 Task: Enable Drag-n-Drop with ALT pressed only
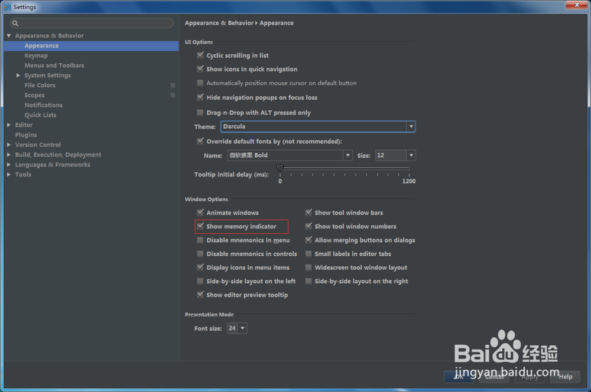pyautogui.click(x=200, y=113)
